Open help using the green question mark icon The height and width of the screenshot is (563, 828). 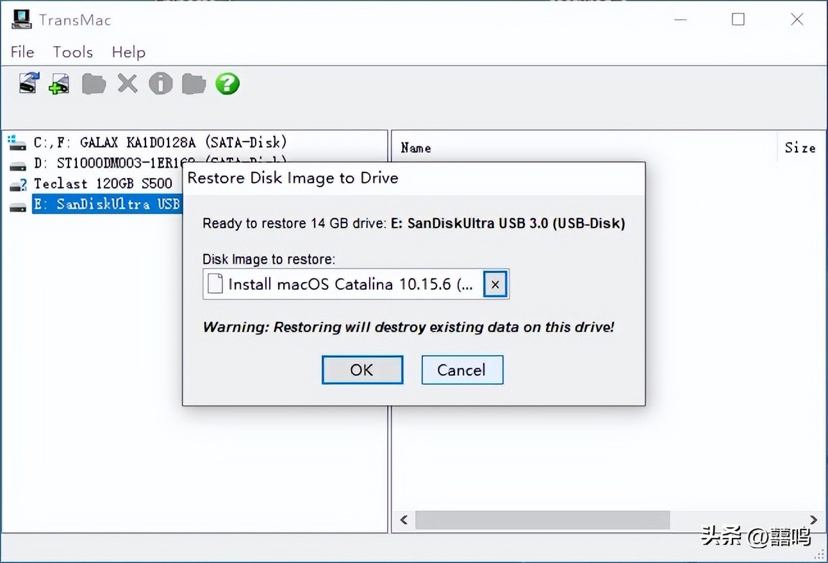point(227,83)
